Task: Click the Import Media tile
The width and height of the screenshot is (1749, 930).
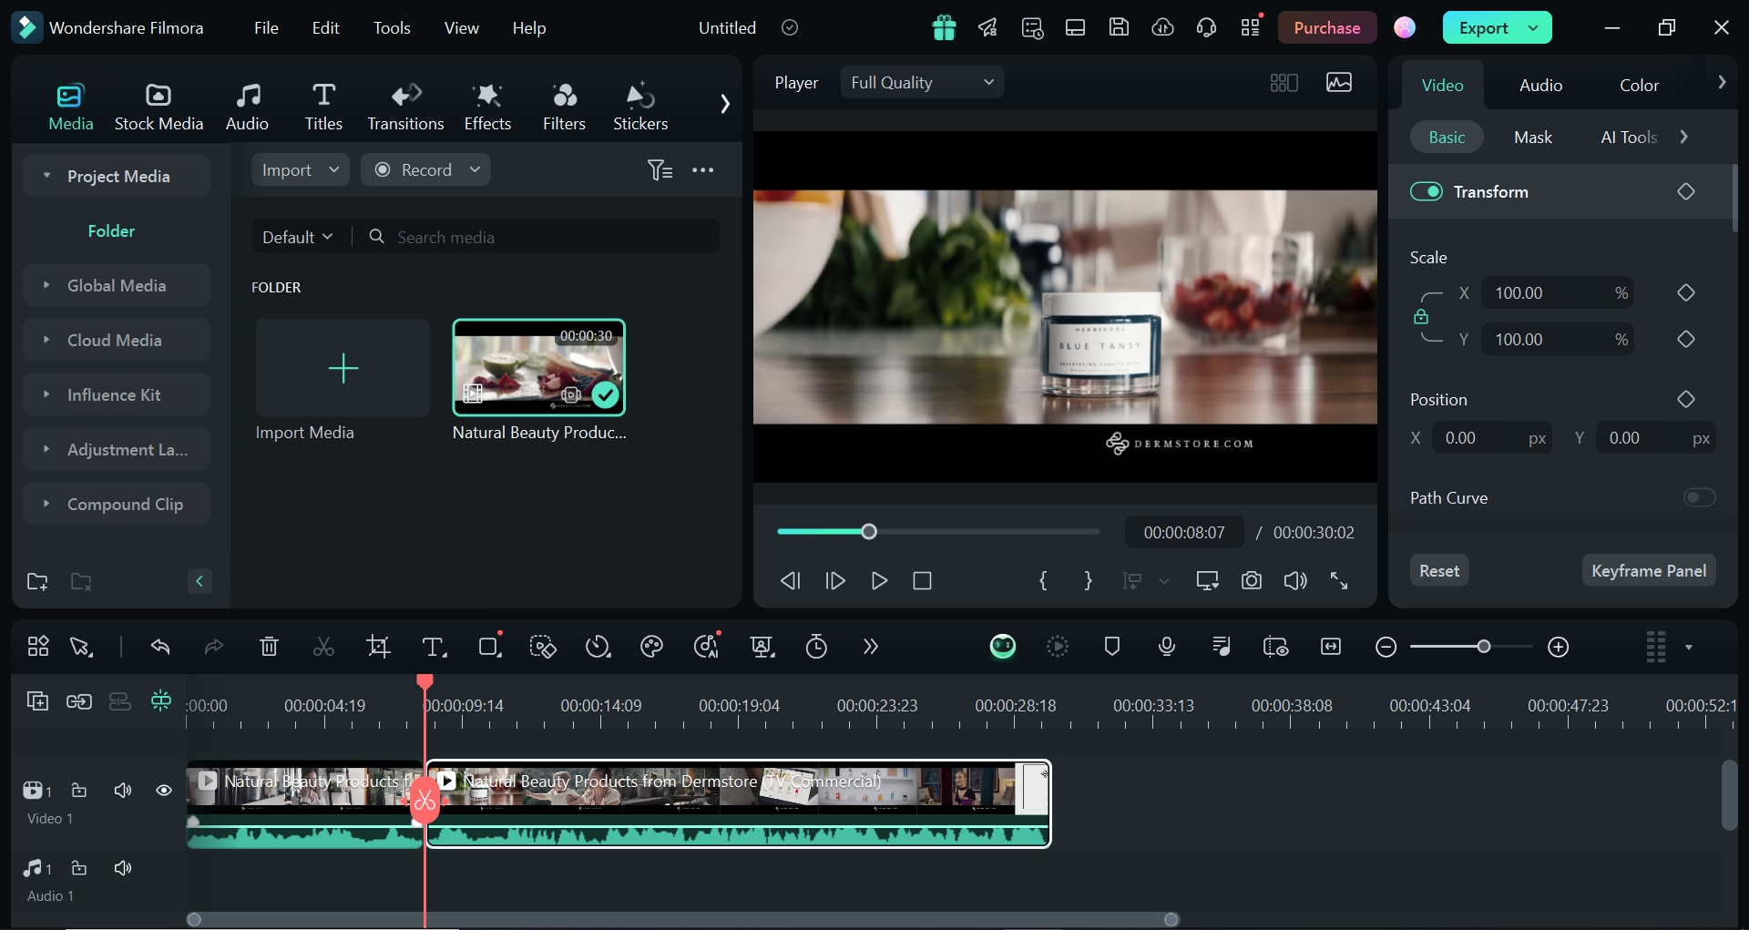Action: tap(343, 368)
